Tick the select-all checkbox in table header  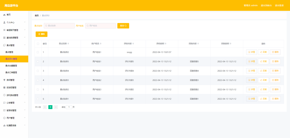tap(38, 44)
